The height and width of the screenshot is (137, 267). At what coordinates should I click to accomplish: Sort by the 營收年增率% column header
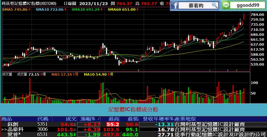click(x=158, y=119)
